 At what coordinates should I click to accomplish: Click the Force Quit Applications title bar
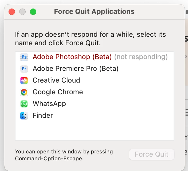pyautogui.click(x=94, y=12)
